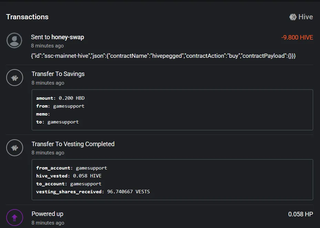The image size is (320, 228).
Task: Click the Powered up transaction title
Action: tap(47, 214)
